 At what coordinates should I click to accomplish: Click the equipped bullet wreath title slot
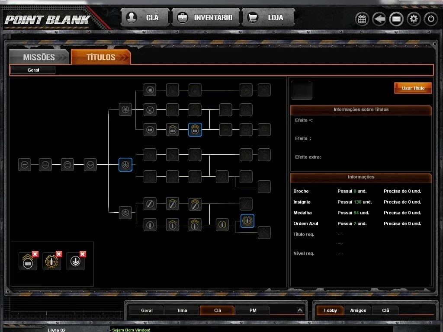coord(51,262)
